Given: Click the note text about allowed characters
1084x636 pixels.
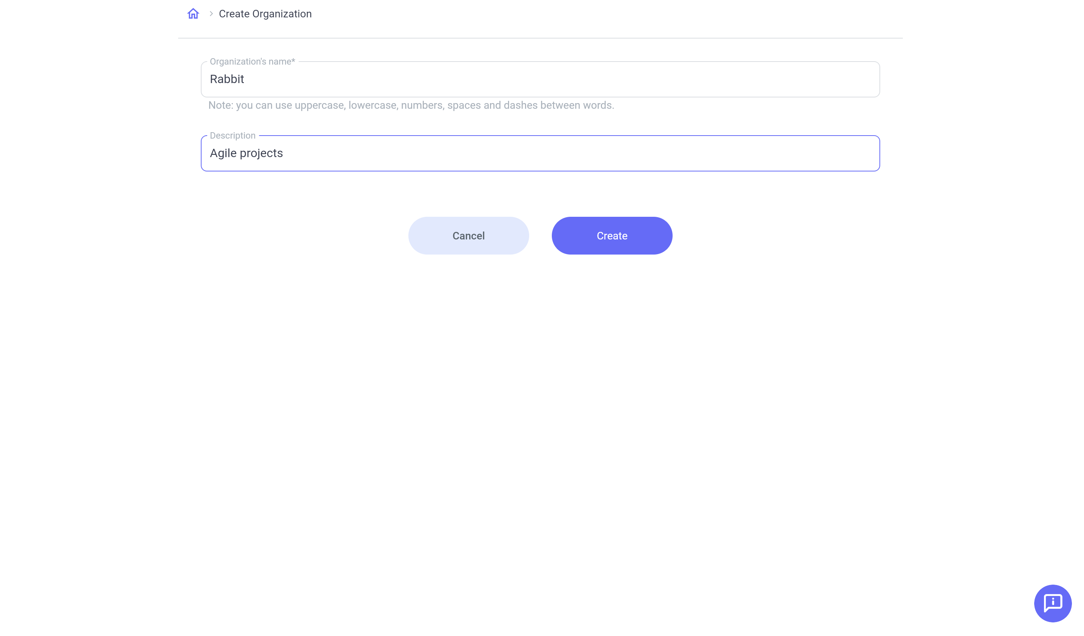Looking at the screenshot, I should [411, 105].
